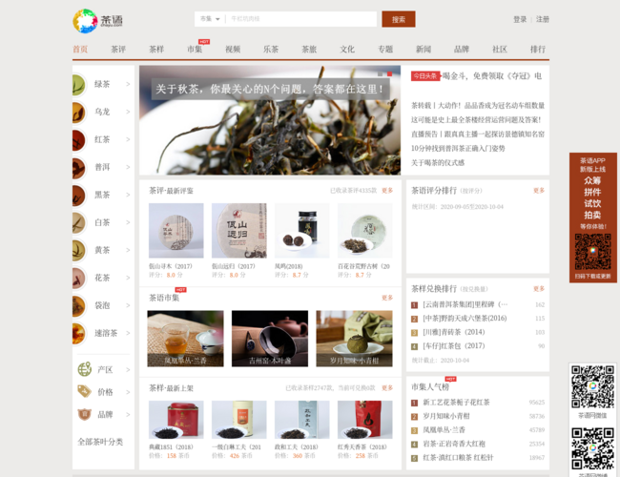Viewport: 620px width, 477px height.
Task: Click the 价格 price tag icon
Action: point(82,392)
